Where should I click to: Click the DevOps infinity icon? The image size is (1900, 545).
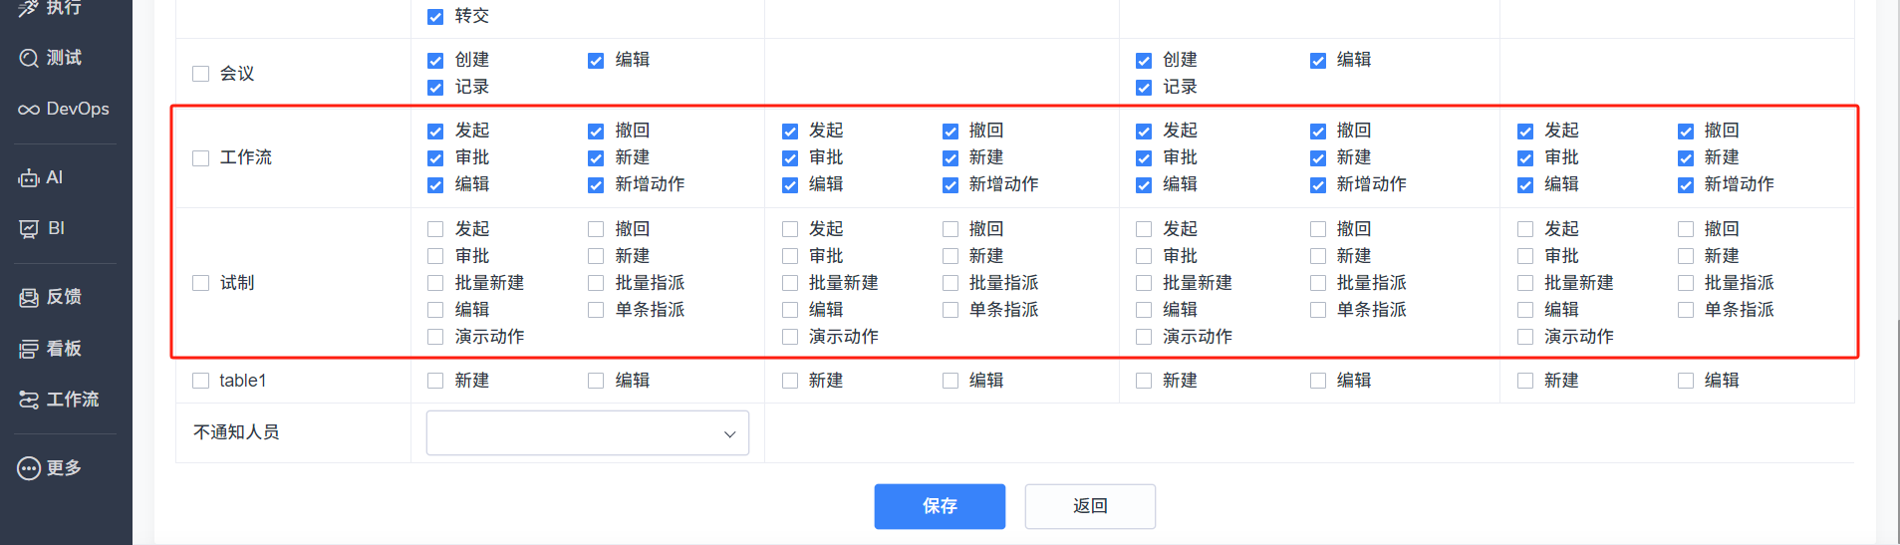tap(29, 110)
